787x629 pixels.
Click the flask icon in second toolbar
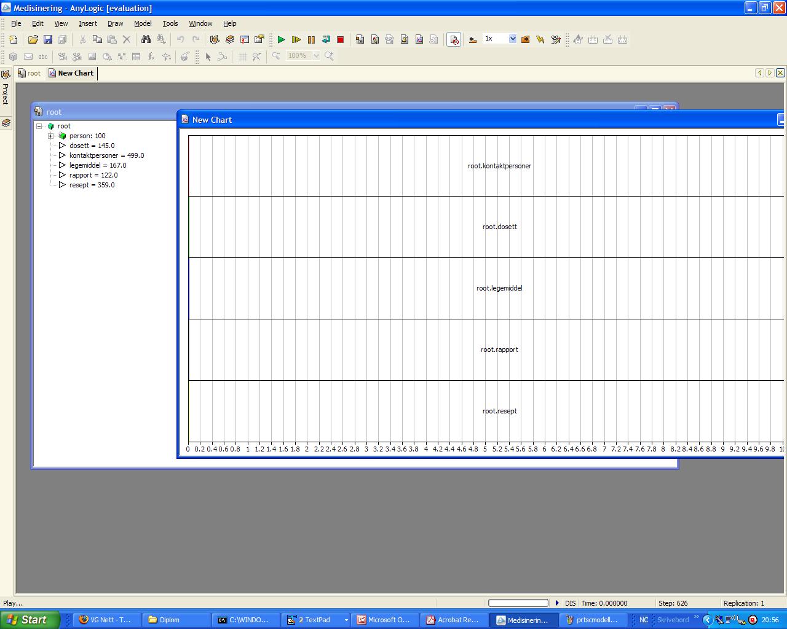(x=184, y=57)
